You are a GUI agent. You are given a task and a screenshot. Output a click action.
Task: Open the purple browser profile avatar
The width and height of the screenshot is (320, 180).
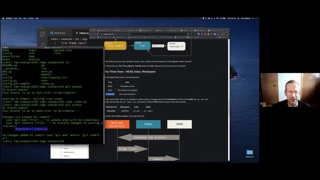[218, 34]
